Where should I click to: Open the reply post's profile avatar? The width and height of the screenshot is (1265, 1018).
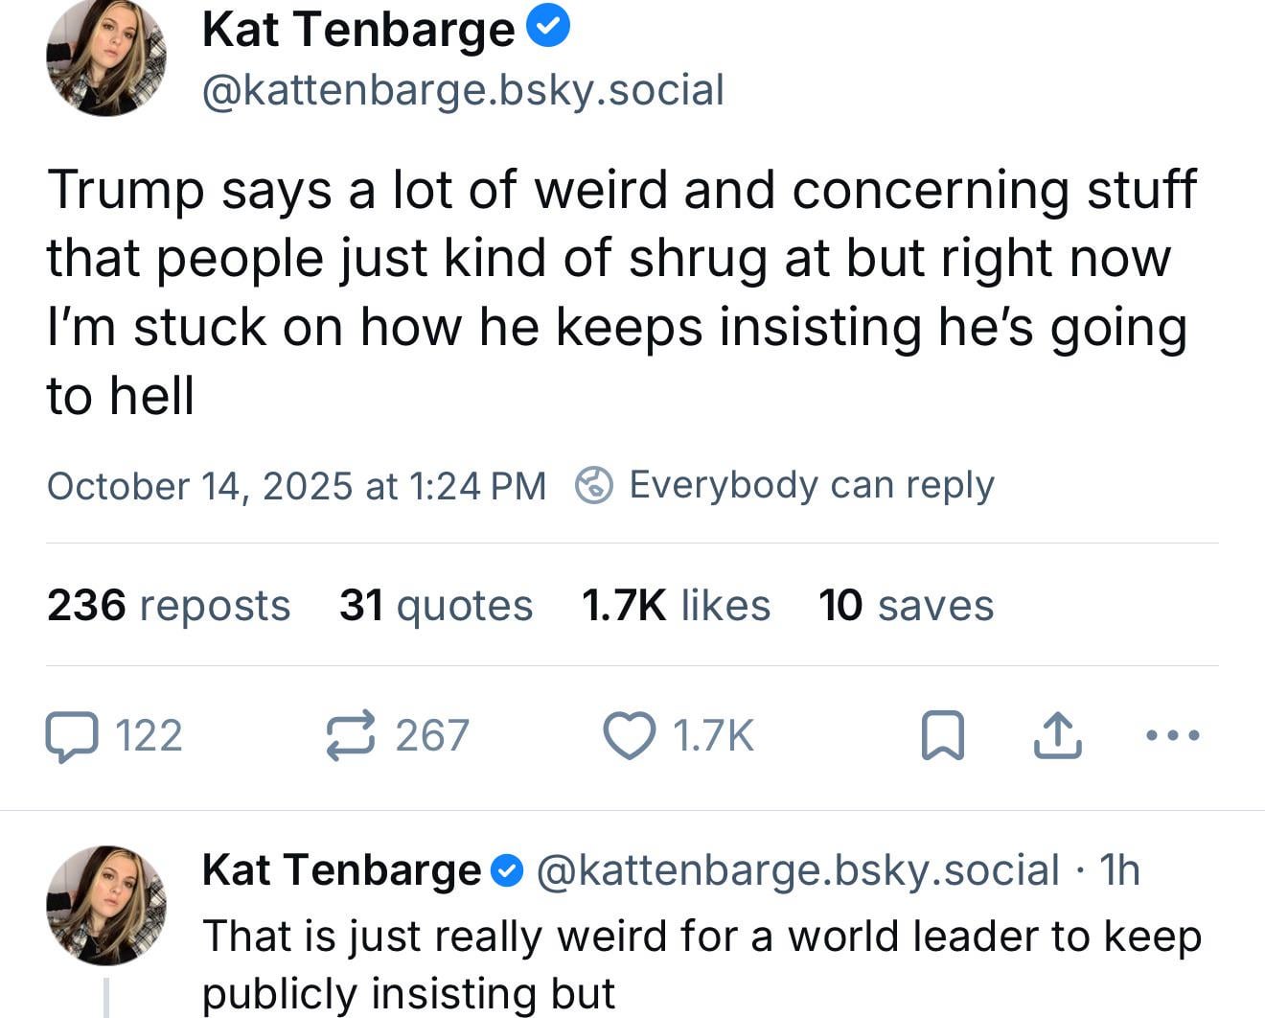105,904
